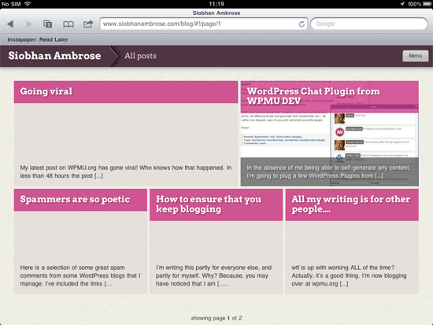
Task: Select the All posts breadcrumb
Action: click(140, 56)
